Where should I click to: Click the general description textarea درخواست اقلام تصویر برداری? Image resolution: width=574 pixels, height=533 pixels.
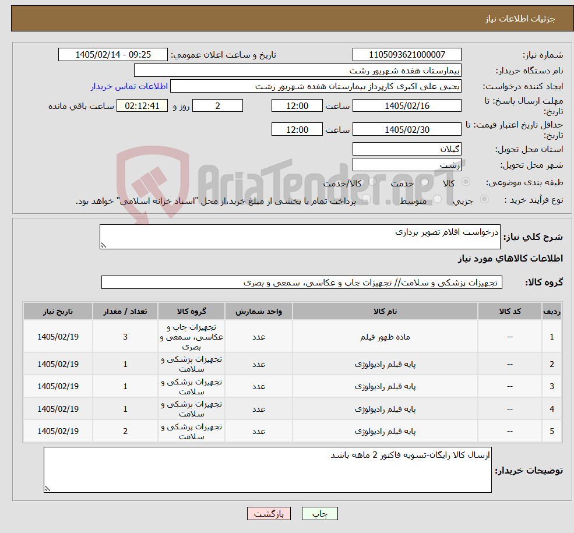300,237
